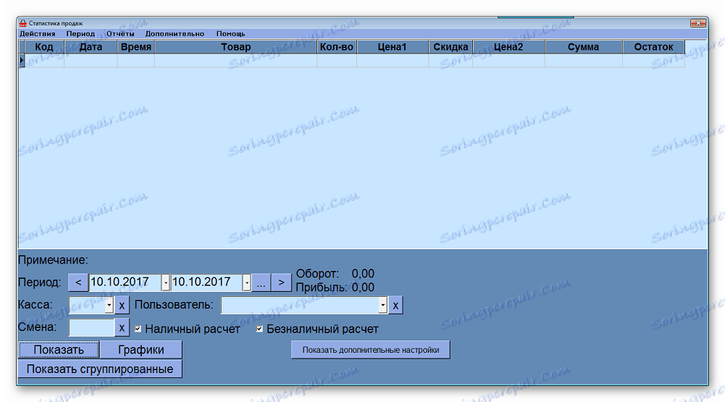Go to previous period with < button
Viewport: 725px width, 402px height.
coord(78,282)
